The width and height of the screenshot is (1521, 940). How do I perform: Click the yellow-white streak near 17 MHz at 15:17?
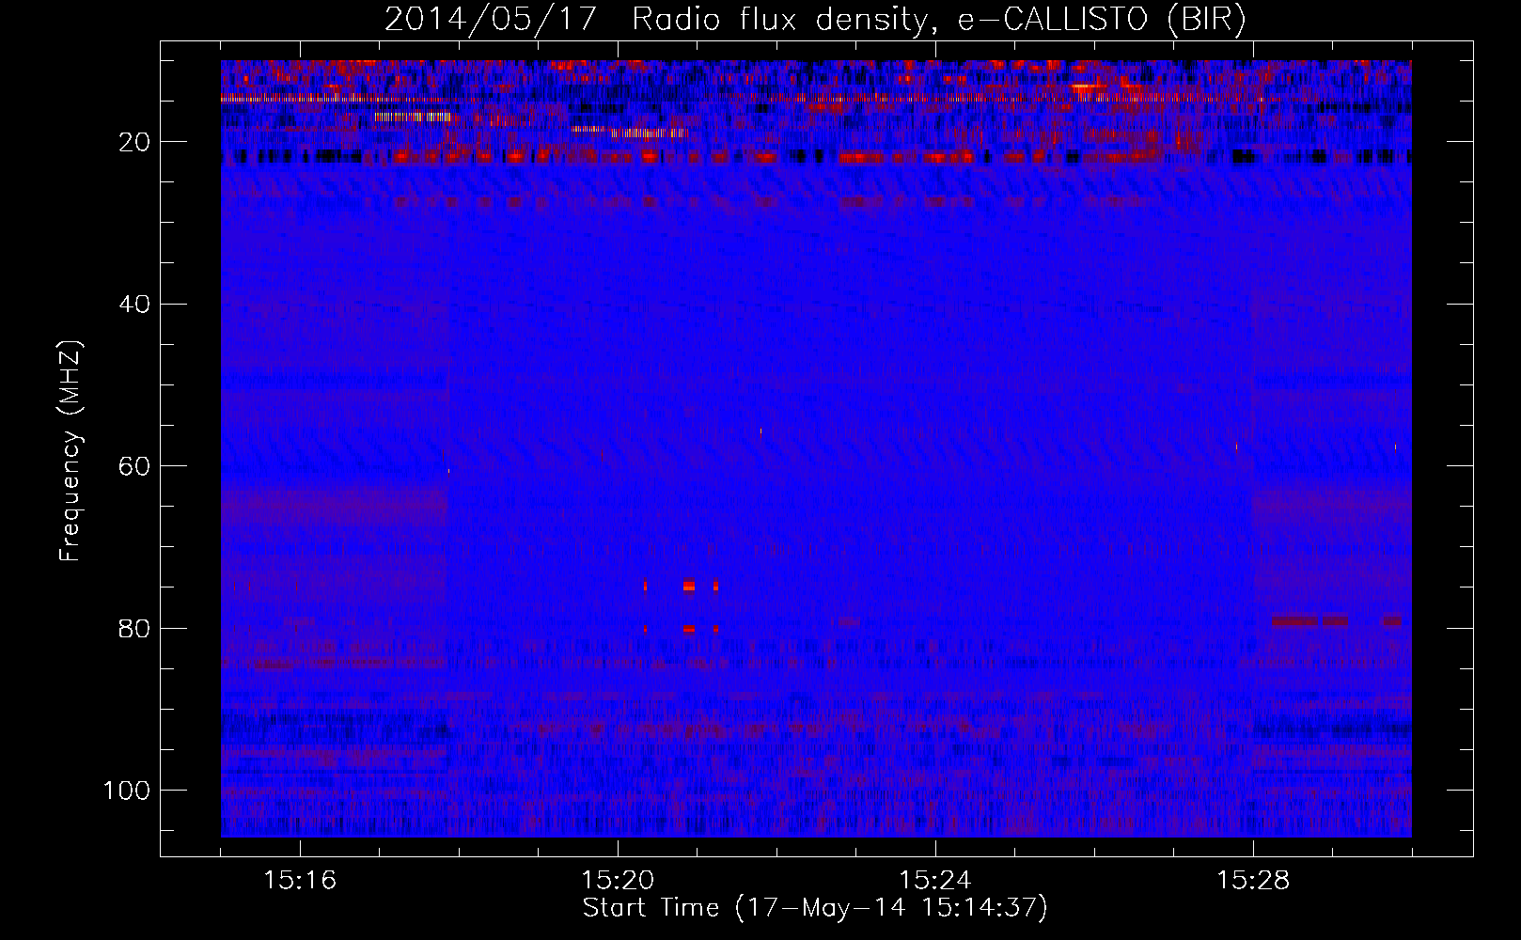(x=414, y=117)
